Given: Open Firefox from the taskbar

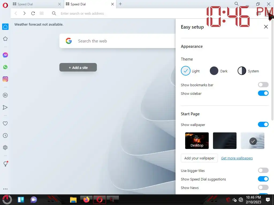Looking at the screenshot, I should coord(86,200).
